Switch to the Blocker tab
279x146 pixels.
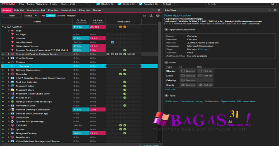[x=97, y=10]
